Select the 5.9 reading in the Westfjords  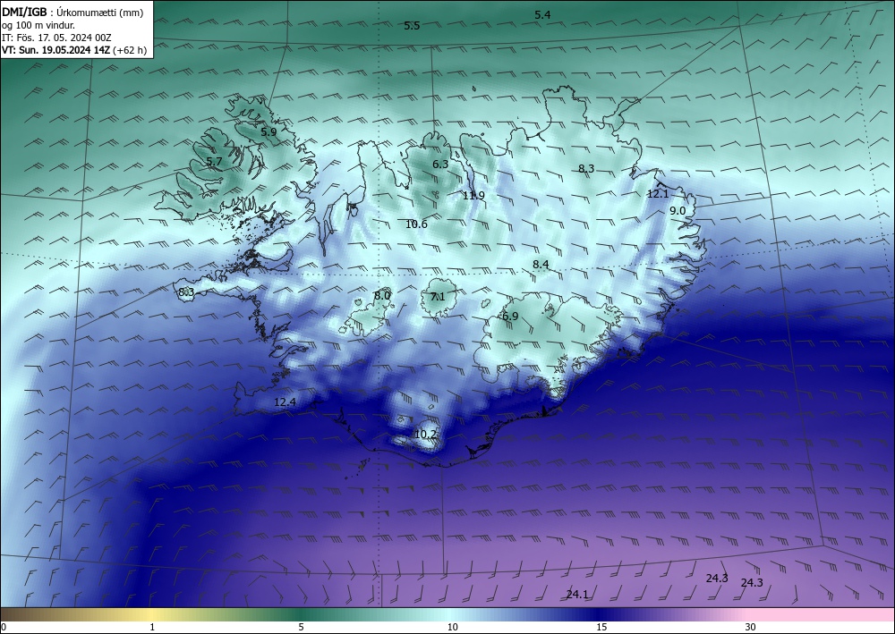[x=268, y=131]
